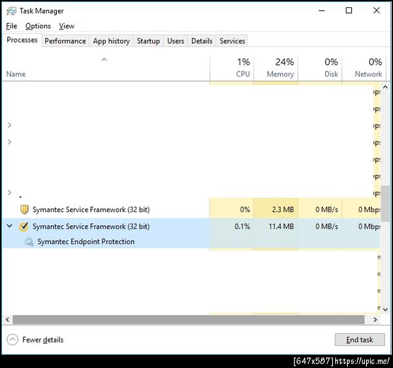Open the File menu

(x=12, y=26)
